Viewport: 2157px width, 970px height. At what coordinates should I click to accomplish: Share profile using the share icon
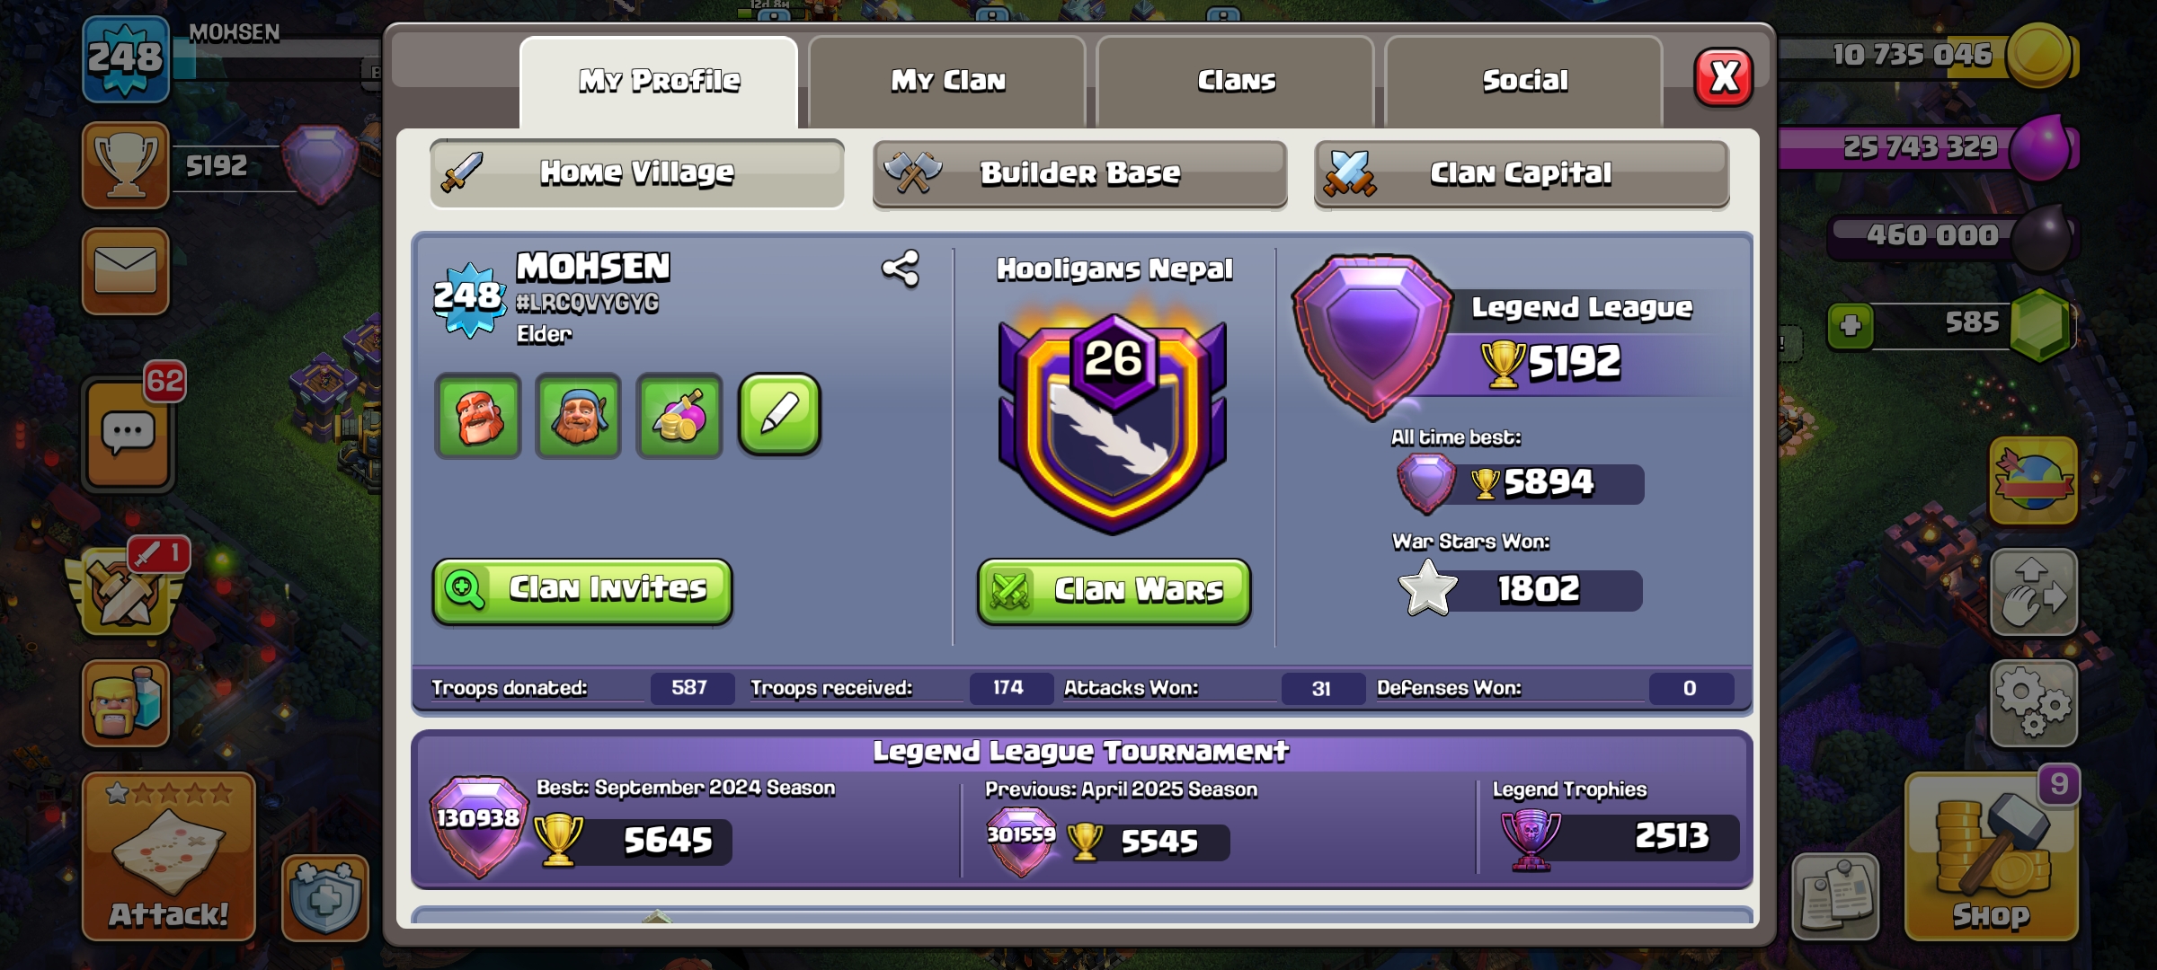[901, 269]
